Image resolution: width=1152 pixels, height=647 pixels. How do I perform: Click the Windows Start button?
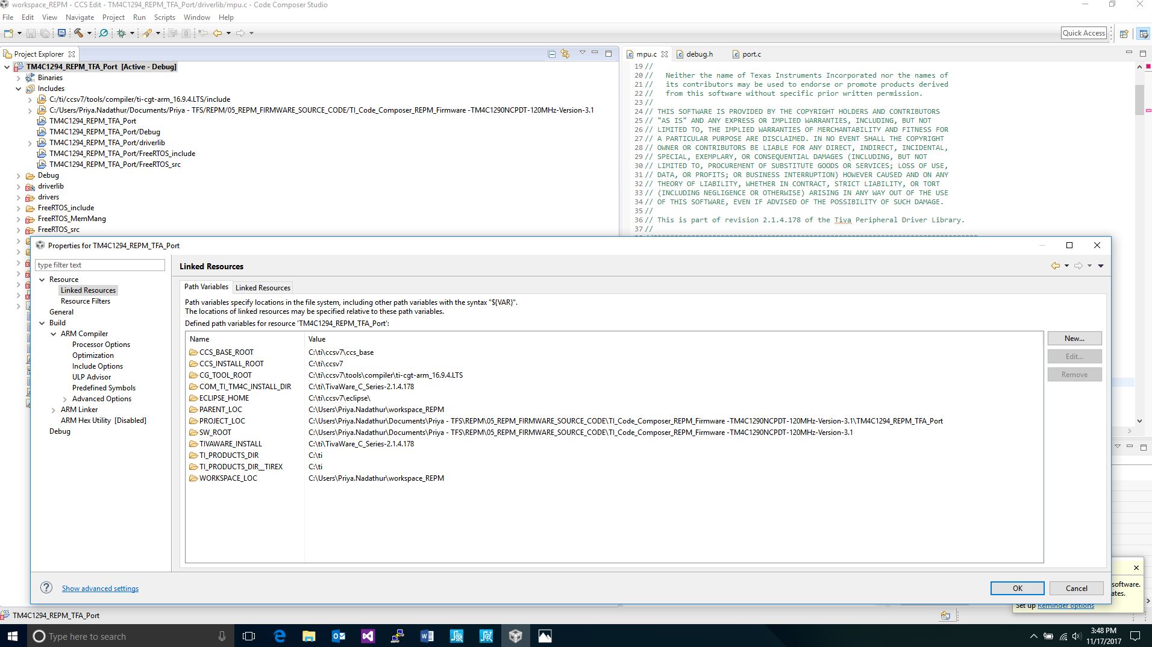pos(12,636)
